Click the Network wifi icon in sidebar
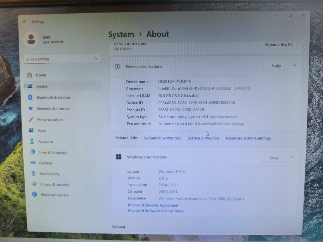This screenshot has width=323, height=242. pos(31,108)
